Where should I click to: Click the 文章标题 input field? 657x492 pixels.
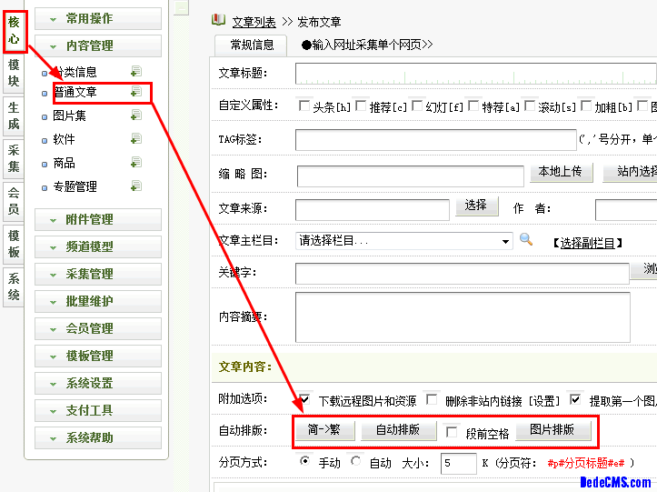pyautogui.click(x=474, y=74)
